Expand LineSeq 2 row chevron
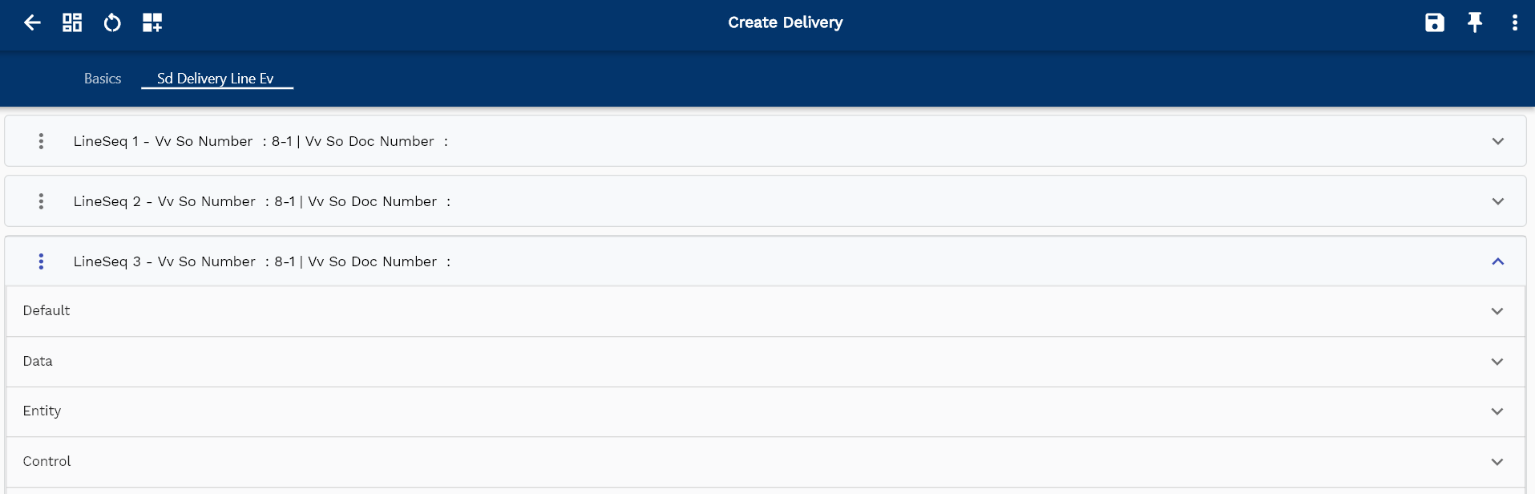1535x494 pixels. 1497,201
